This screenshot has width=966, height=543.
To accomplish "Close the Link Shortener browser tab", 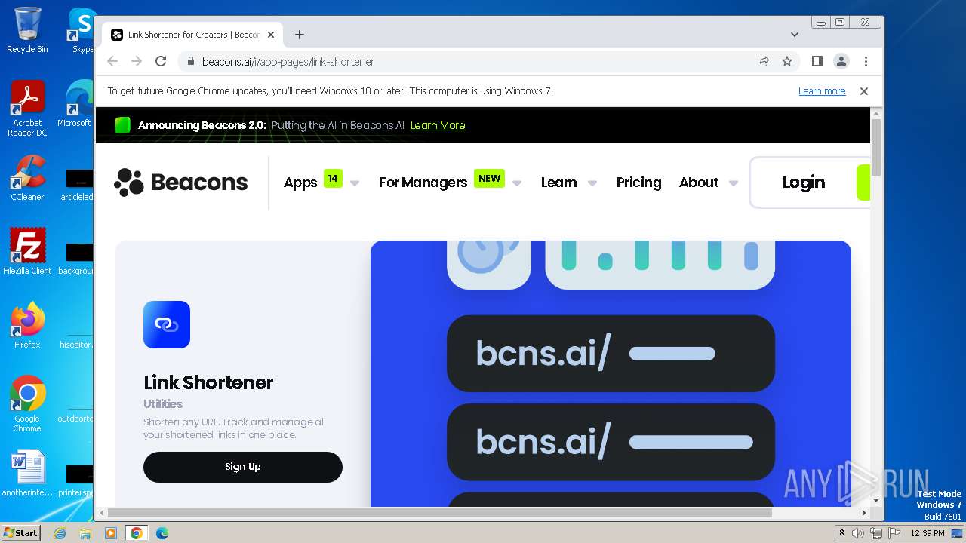I will coord(271,35).
